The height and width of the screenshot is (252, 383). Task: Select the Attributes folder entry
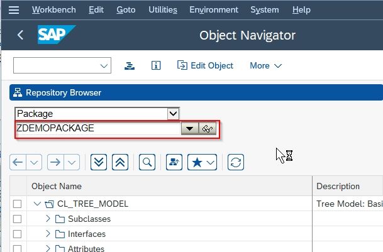coord(86,249)
